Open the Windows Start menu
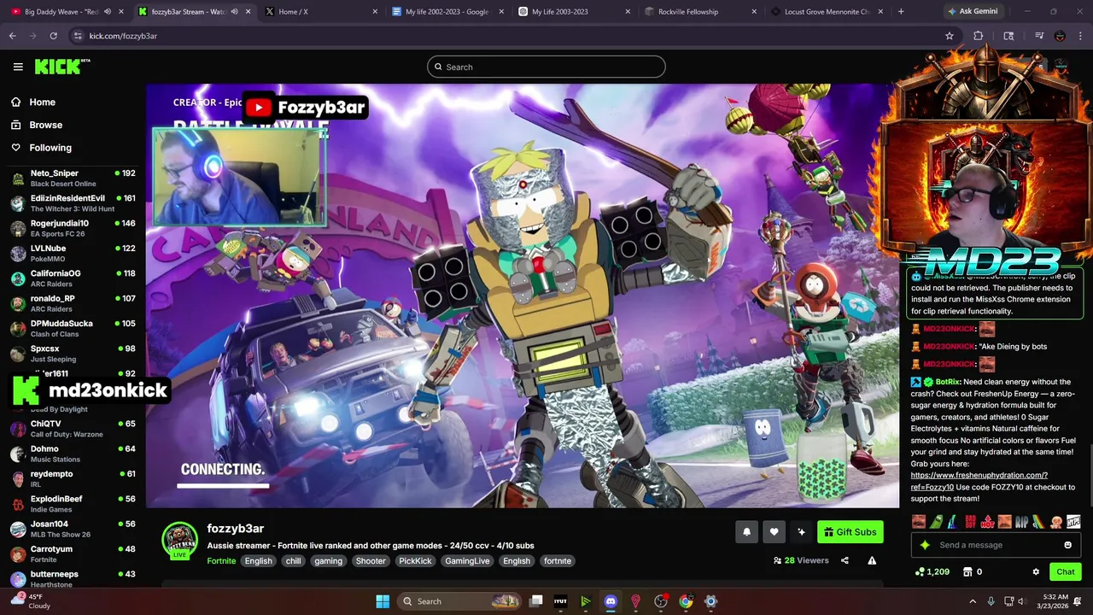Screen dimensions: 1093x615 click(x=383, y=601)
